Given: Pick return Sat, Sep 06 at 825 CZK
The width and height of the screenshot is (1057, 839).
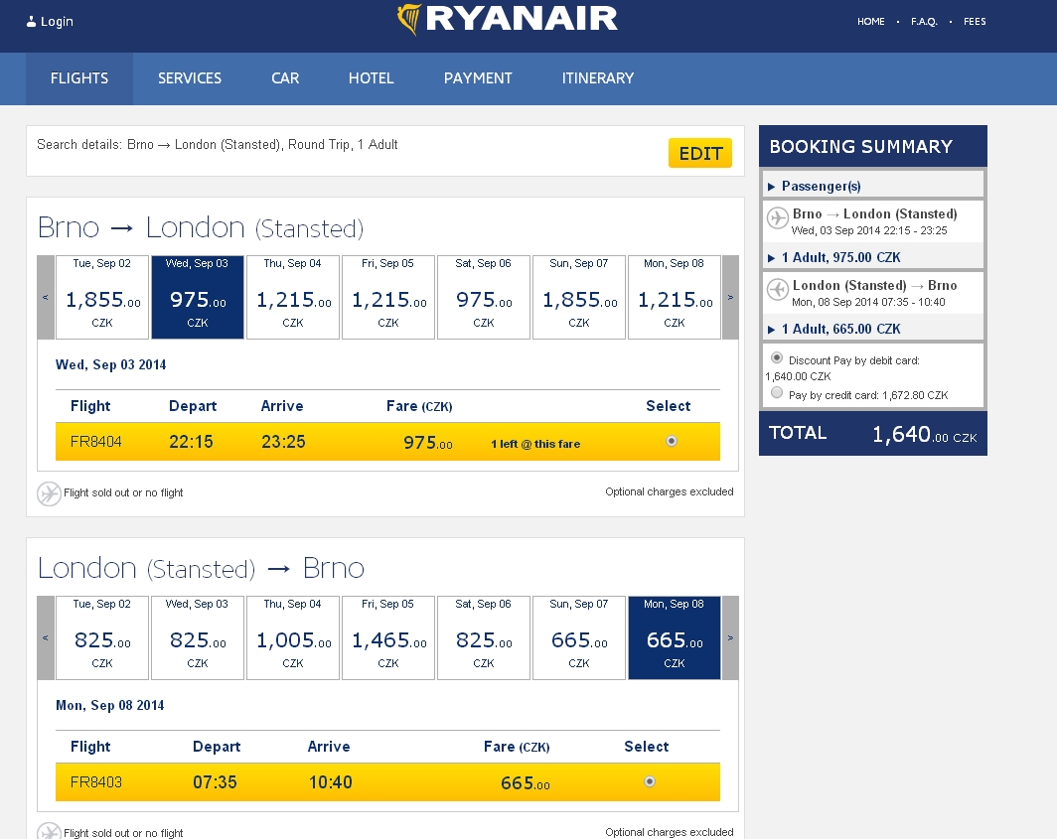Looking at the screenshot, I should coord(484,637).
